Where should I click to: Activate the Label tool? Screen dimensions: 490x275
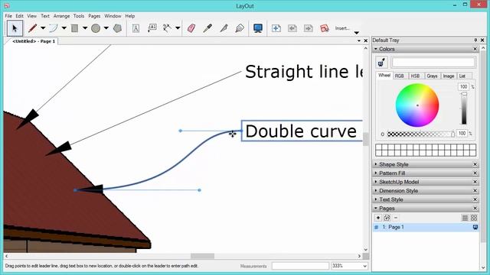pyautogui.click(x=152, y=28)
